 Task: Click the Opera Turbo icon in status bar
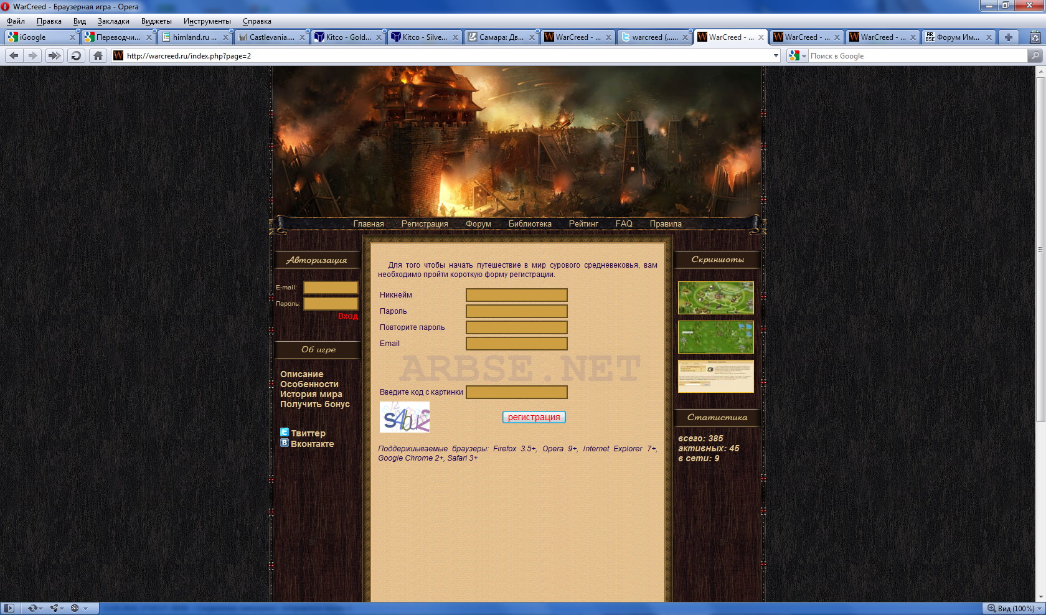75,608
